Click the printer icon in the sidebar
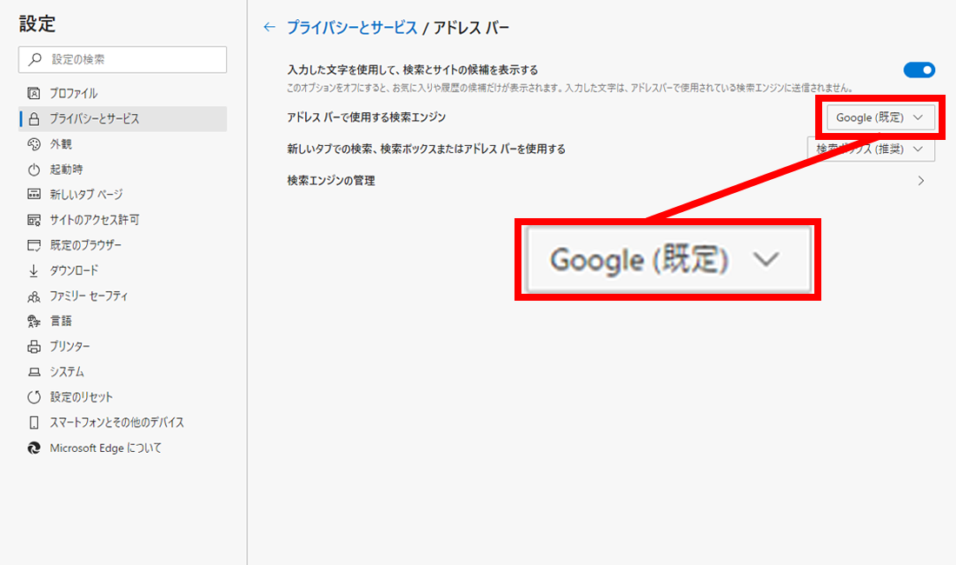Viewport: 956px width, 565px height. pos(34,347)
